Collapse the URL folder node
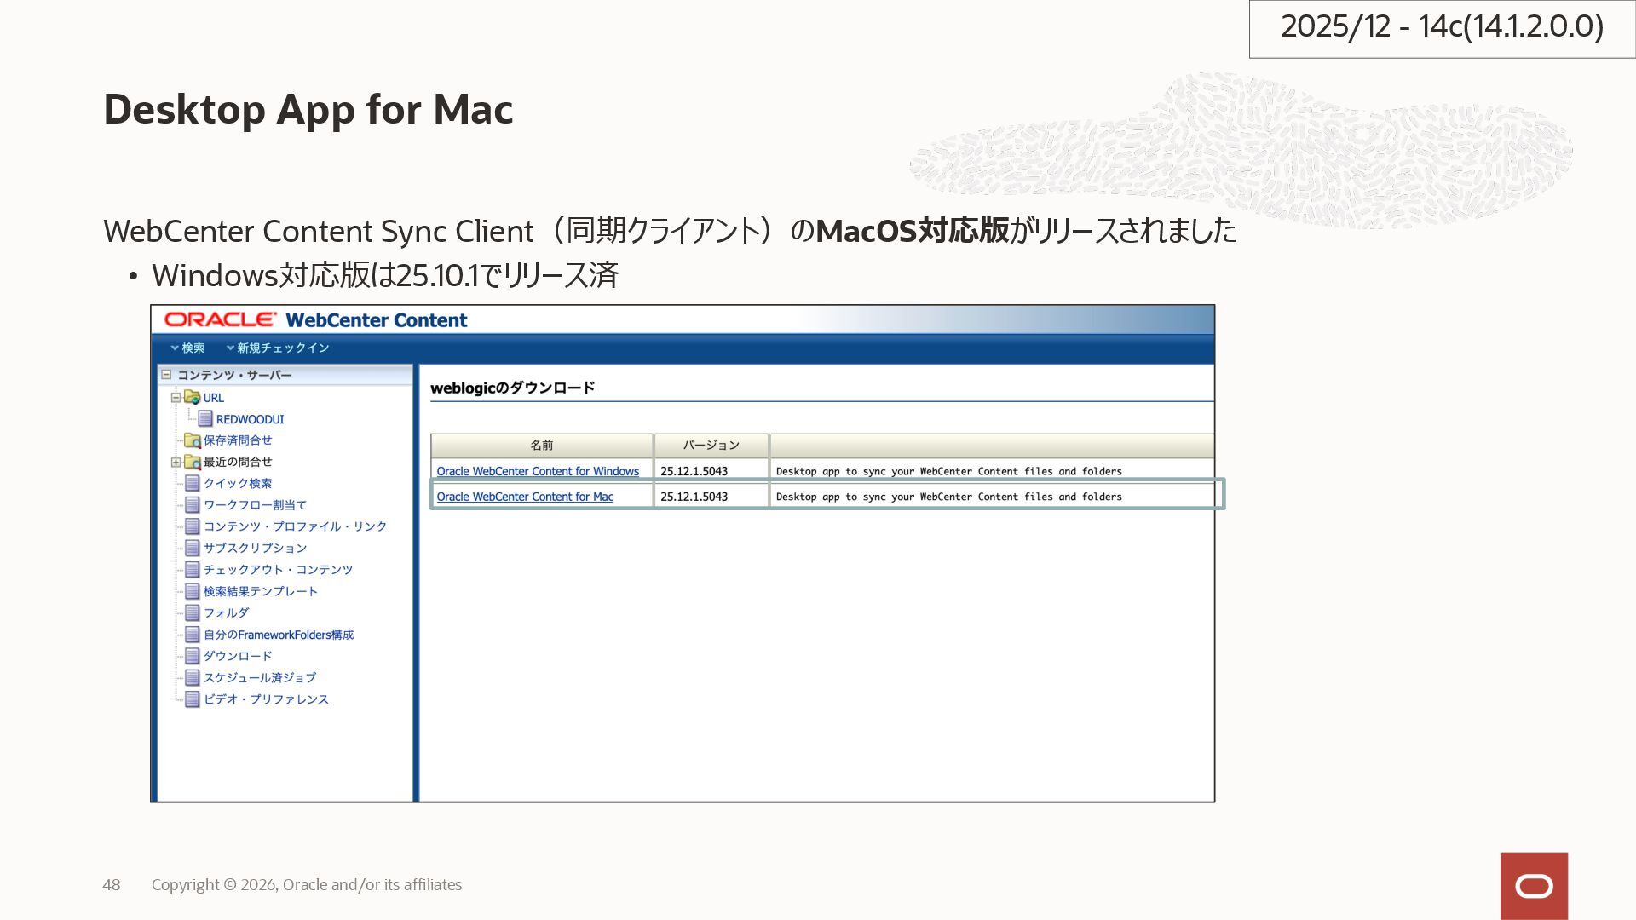1636x920 pixels. [x=176, y=398]
